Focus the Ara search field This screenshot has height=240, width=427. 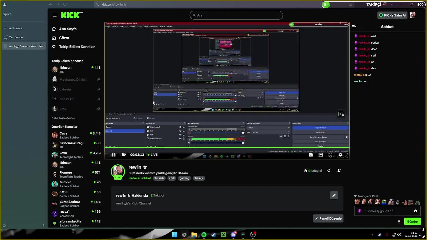coord(236,15)
